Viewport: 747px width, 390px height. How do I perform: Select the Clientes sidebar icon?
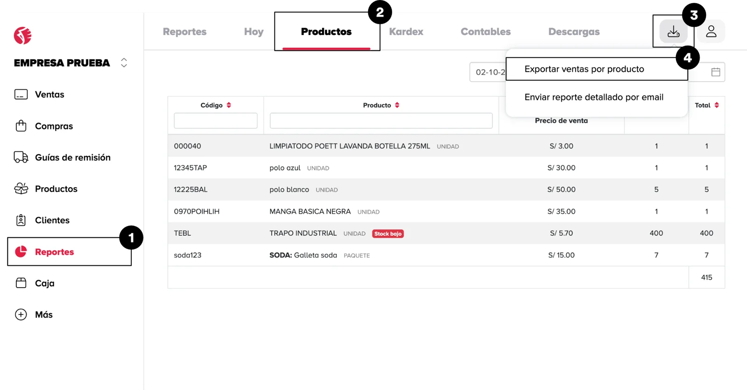click(x=21, y=220)
